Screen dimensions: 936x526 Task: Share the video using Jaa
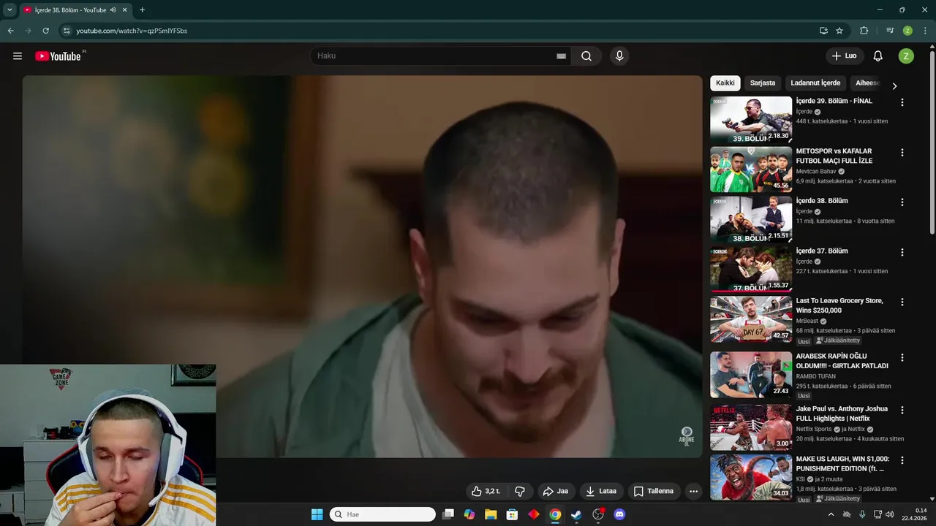(x=555, y=491)
